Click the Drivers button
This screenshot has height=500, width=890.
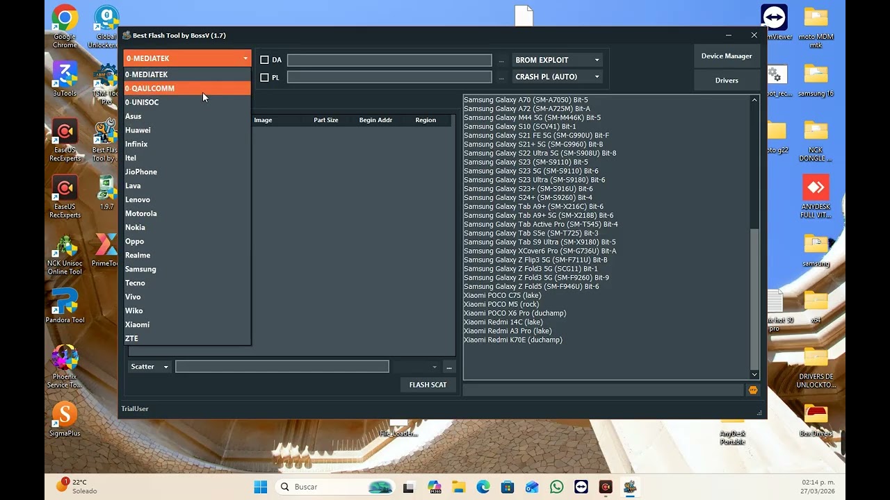(727, 81)
